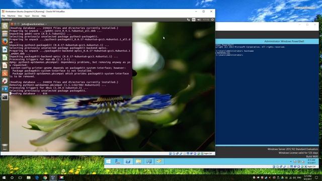
Task: Open the Help menu in VirtualBox
Action: pyautogui.click(x=44, y=16)
